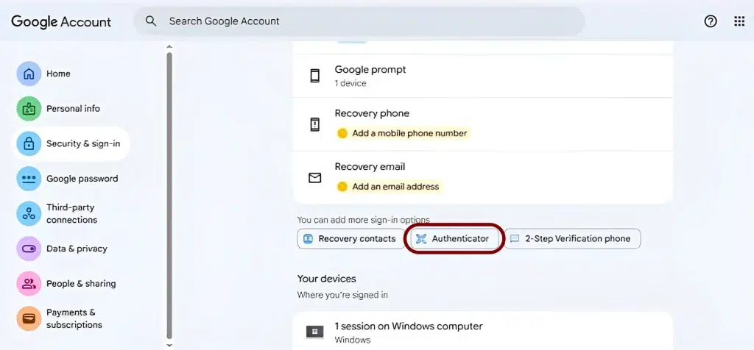The height and width of the screenshot is (350, 754).
Task: Click the Data & privacy icon
Action: [29, 249]
